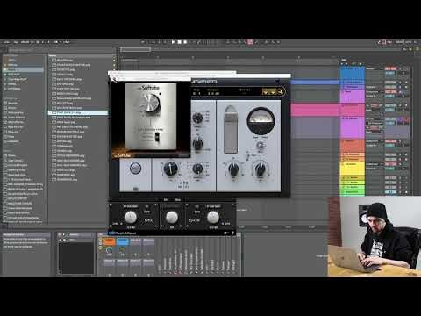Select the blue track in the arranger track list
Image resolution: width=421 pixels, height=316 pixels.
pyautogui.click(x=353, y=73)
